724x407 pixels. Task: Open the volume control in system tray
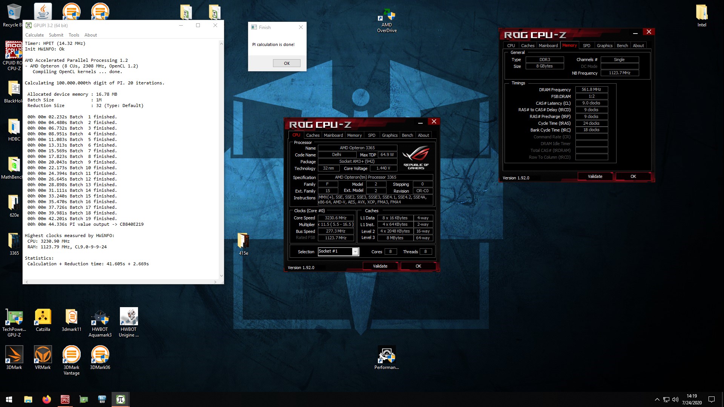point(675,399)
